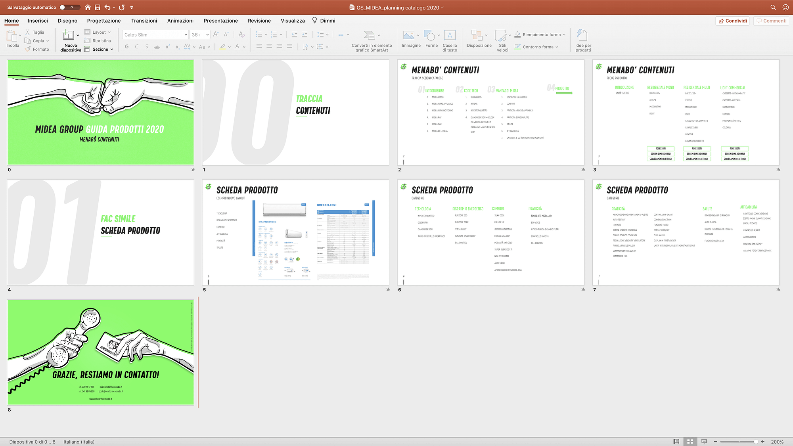This screenshot has width=793, height=446.
Task: Click the increase indent icon
Action: [305, 34]
